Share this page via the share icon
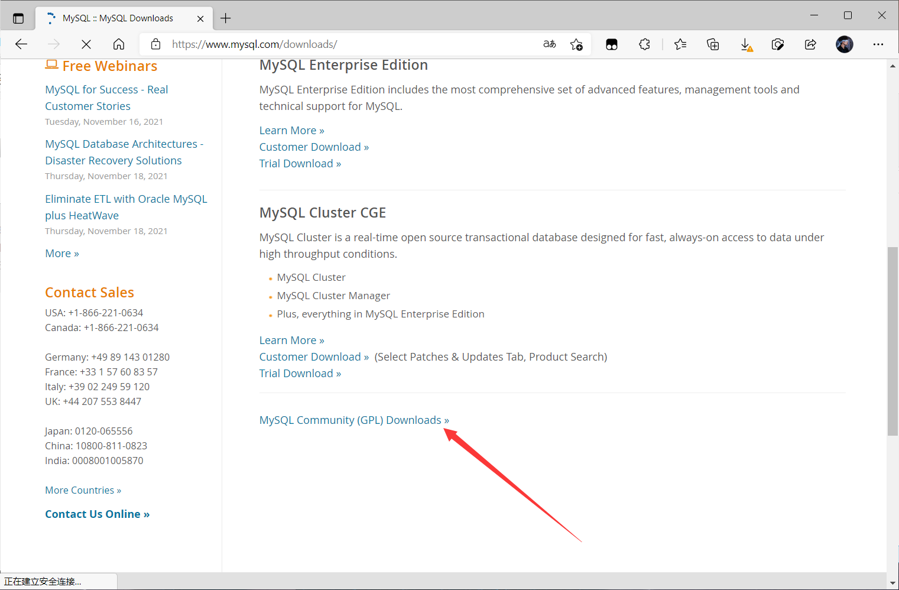This screenshot has height=590, width=899. tap(810, 44)
